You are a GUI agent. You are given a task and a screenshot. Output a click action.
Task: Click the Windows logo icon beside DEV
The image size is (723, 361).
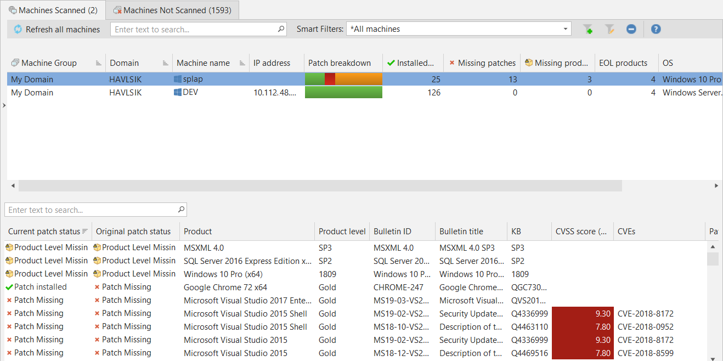(x=178, y=92)
